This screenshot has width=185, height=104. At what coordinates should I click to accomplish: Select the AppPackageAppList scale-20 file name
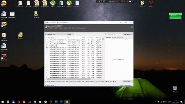[x=58, y=48]
